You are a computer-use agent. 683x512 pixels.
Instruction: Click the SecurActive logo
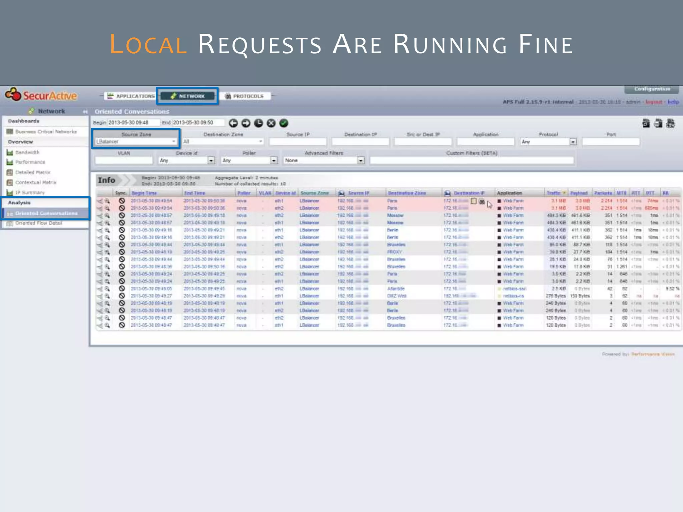(x=41, y=95)
